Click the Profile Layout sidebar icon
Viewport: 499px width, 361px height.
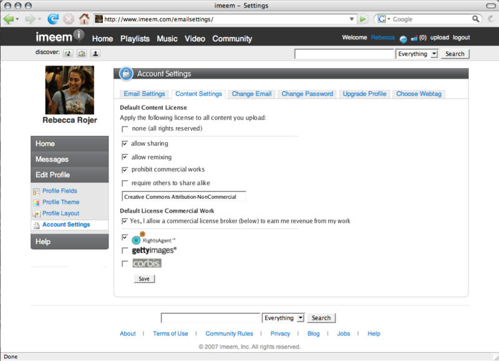coord(36,214)
